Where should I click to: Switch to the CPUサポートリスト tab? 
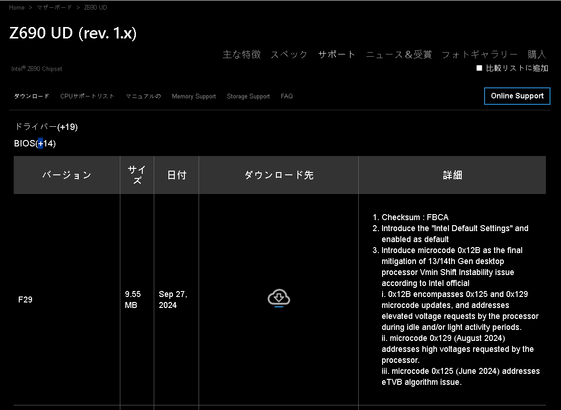pos(87,96)
